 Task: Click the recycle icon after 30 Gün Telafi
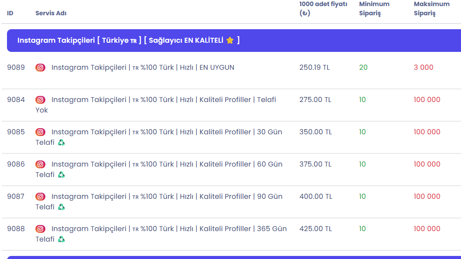61,143
